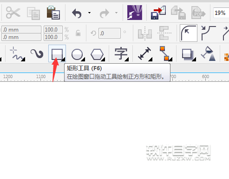Select the Text tool (字)
This screenshot has width=229, height=179.
[x=121, y=54]
